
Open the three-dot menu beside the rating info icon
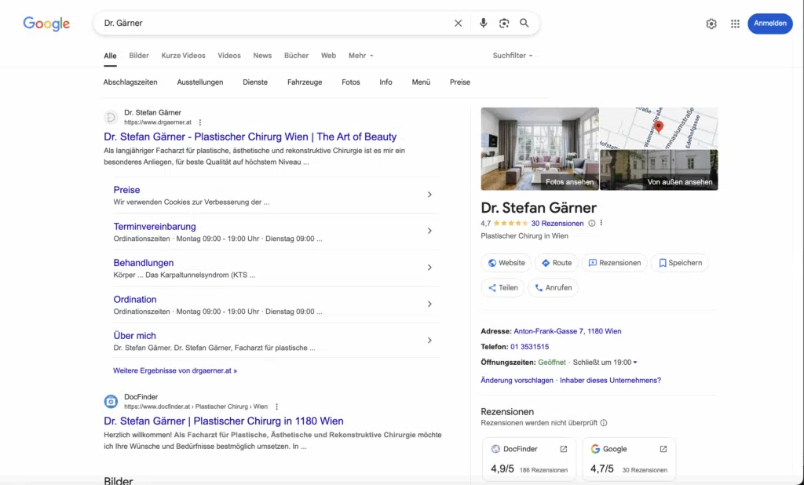[601, 223]
